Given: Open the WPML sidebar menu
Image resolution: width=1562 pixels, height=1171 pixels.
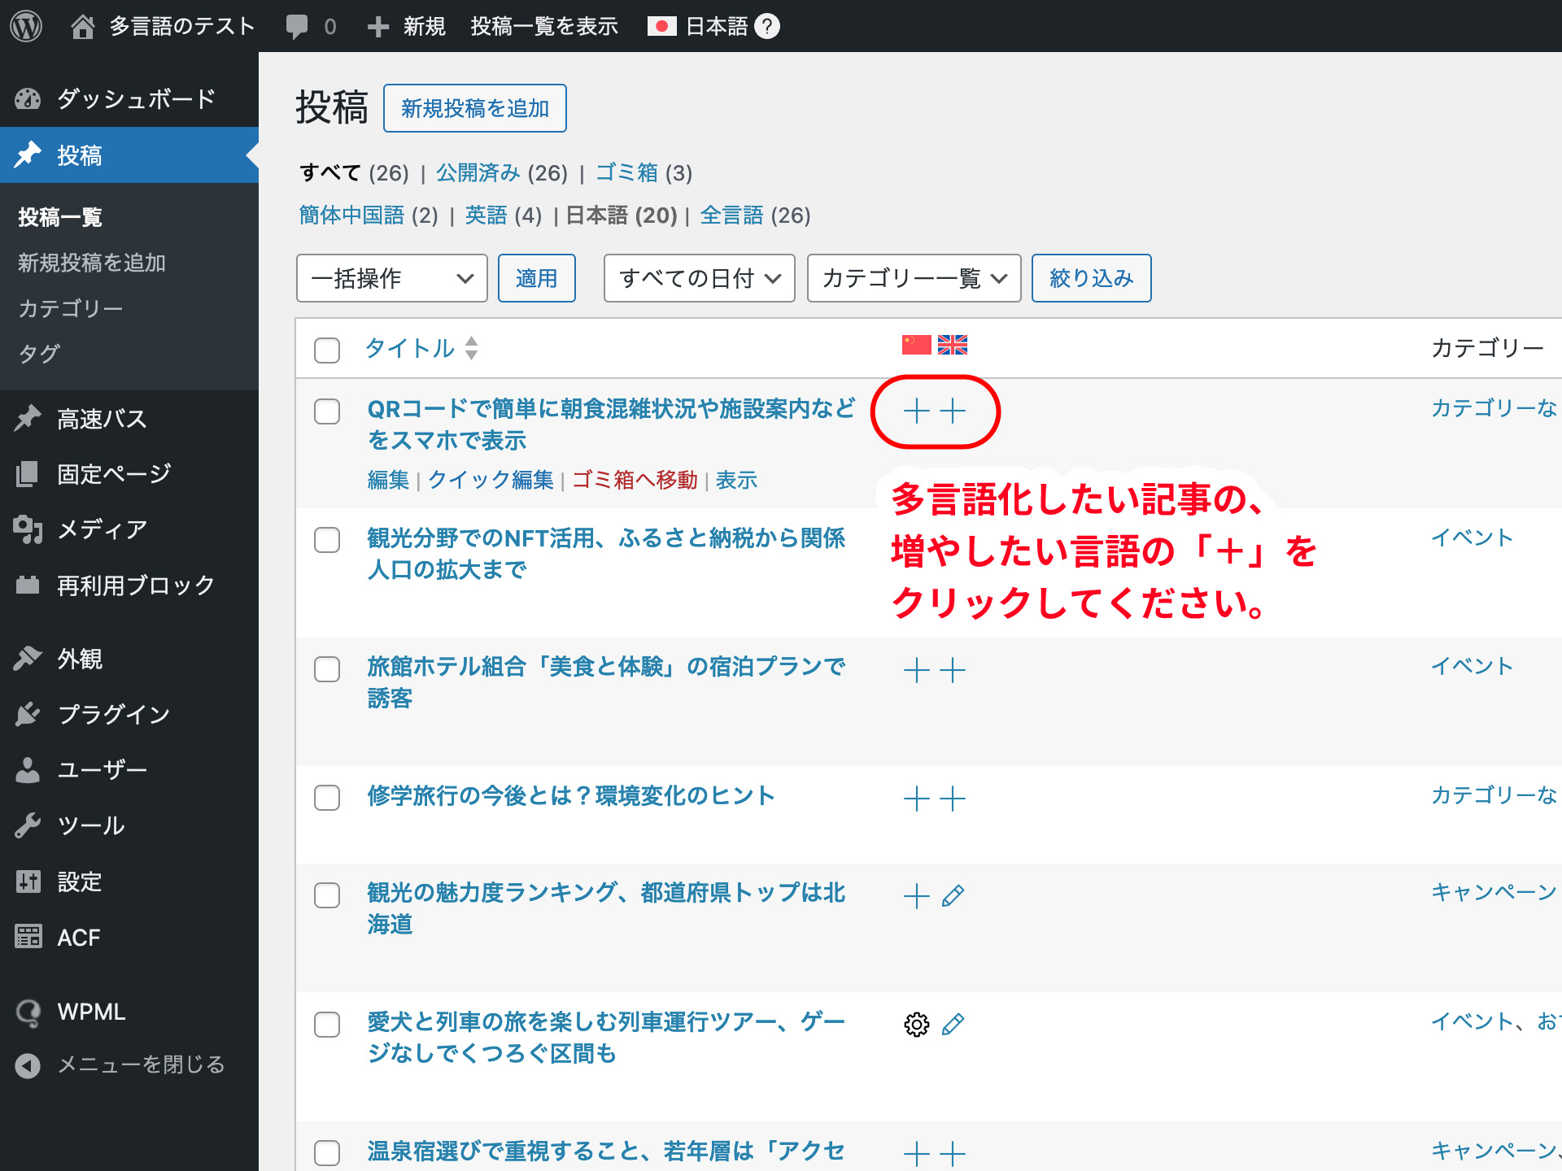Looking at the screenshot, I should [91, 1012].
